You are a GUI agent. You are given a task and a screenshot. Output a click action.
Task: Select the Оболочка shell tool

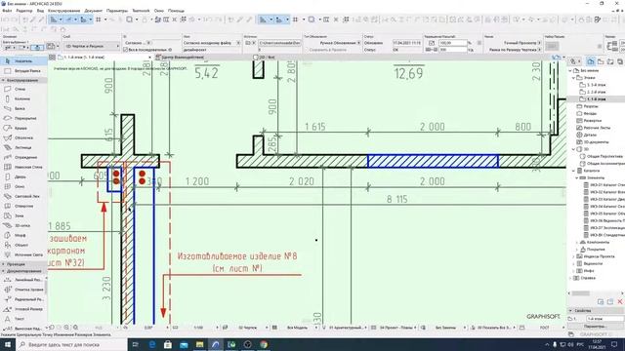(23, 137)
